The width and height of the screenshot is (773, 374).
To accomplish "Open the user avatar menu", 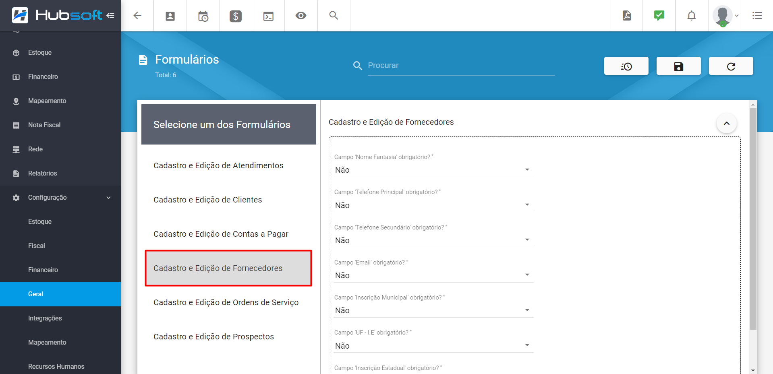I will (x=724, y=16).
